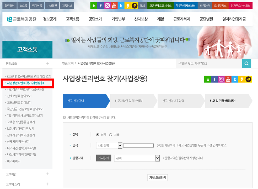The width and height of the screenshot is (258, 189).
Task: Open the Naver blog icon in top bar
Action: [94, 6]
